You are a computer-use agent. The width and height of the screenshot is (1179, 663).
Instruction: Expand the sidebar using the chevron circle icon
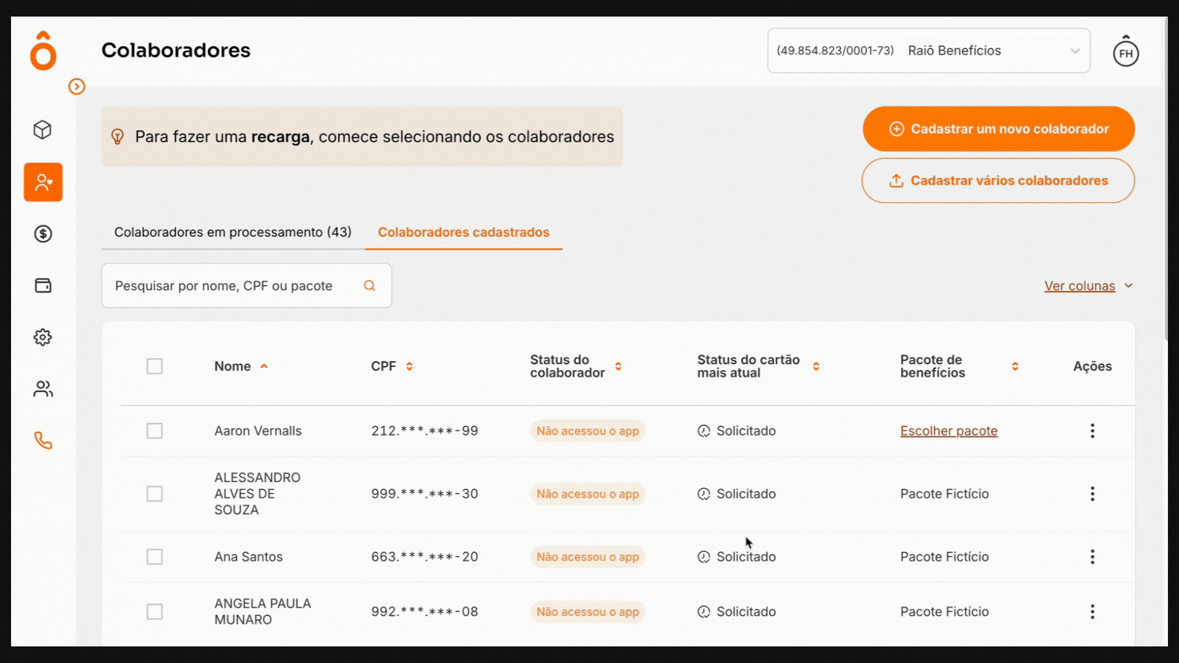click(77, 87)
